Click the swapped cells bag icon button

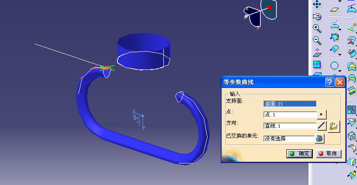(x=319, y=138)
